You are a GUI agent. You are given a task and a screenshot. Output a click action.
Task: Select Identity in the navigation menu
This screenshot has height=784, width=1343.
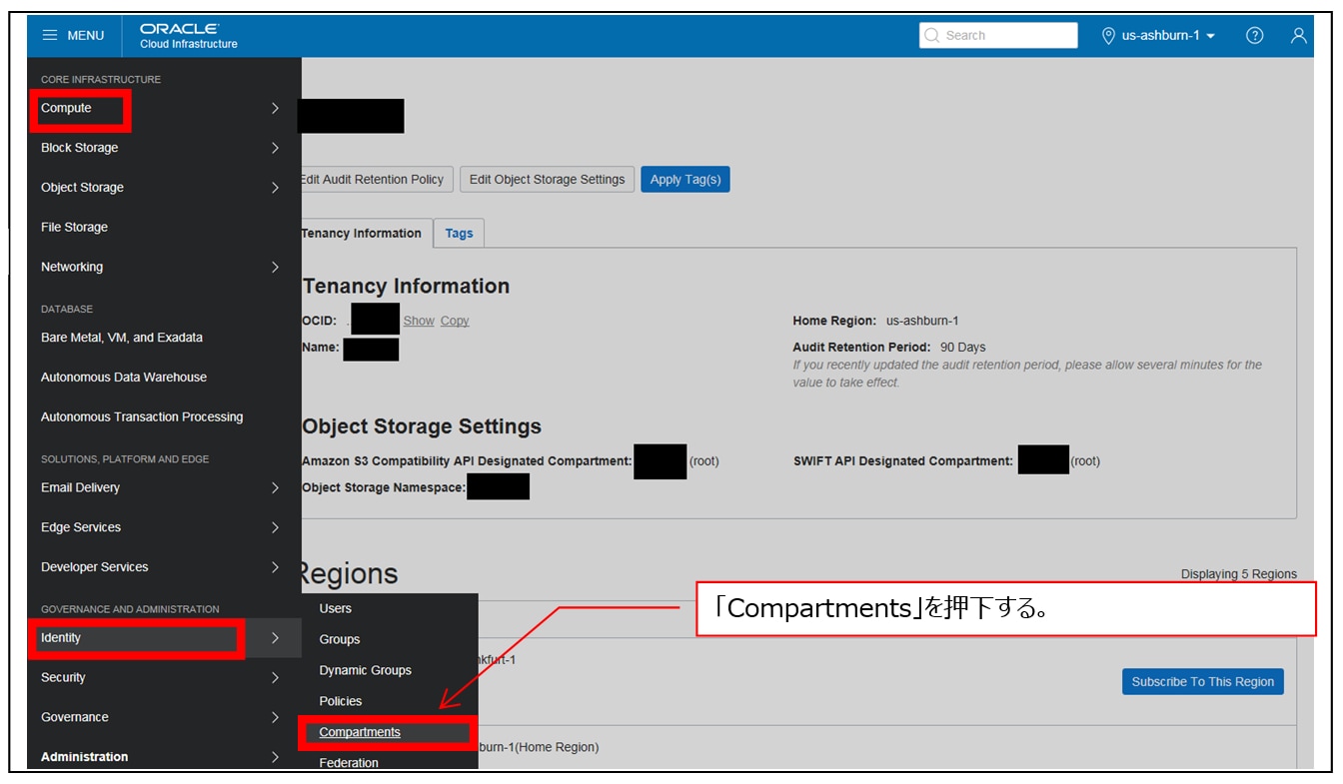pos(61,638)
